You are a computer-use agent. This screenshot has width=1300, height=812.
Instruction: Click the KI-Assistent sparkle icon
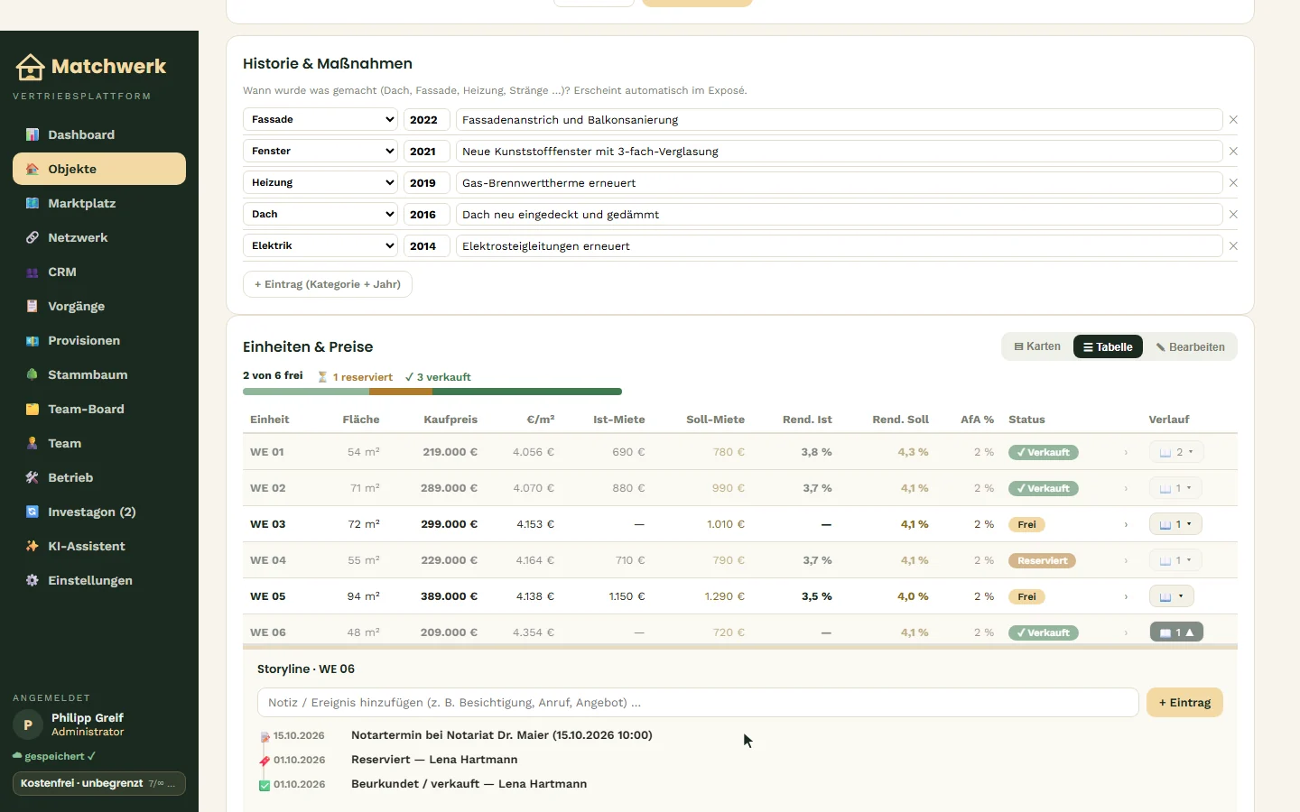(x=32, y=546)
